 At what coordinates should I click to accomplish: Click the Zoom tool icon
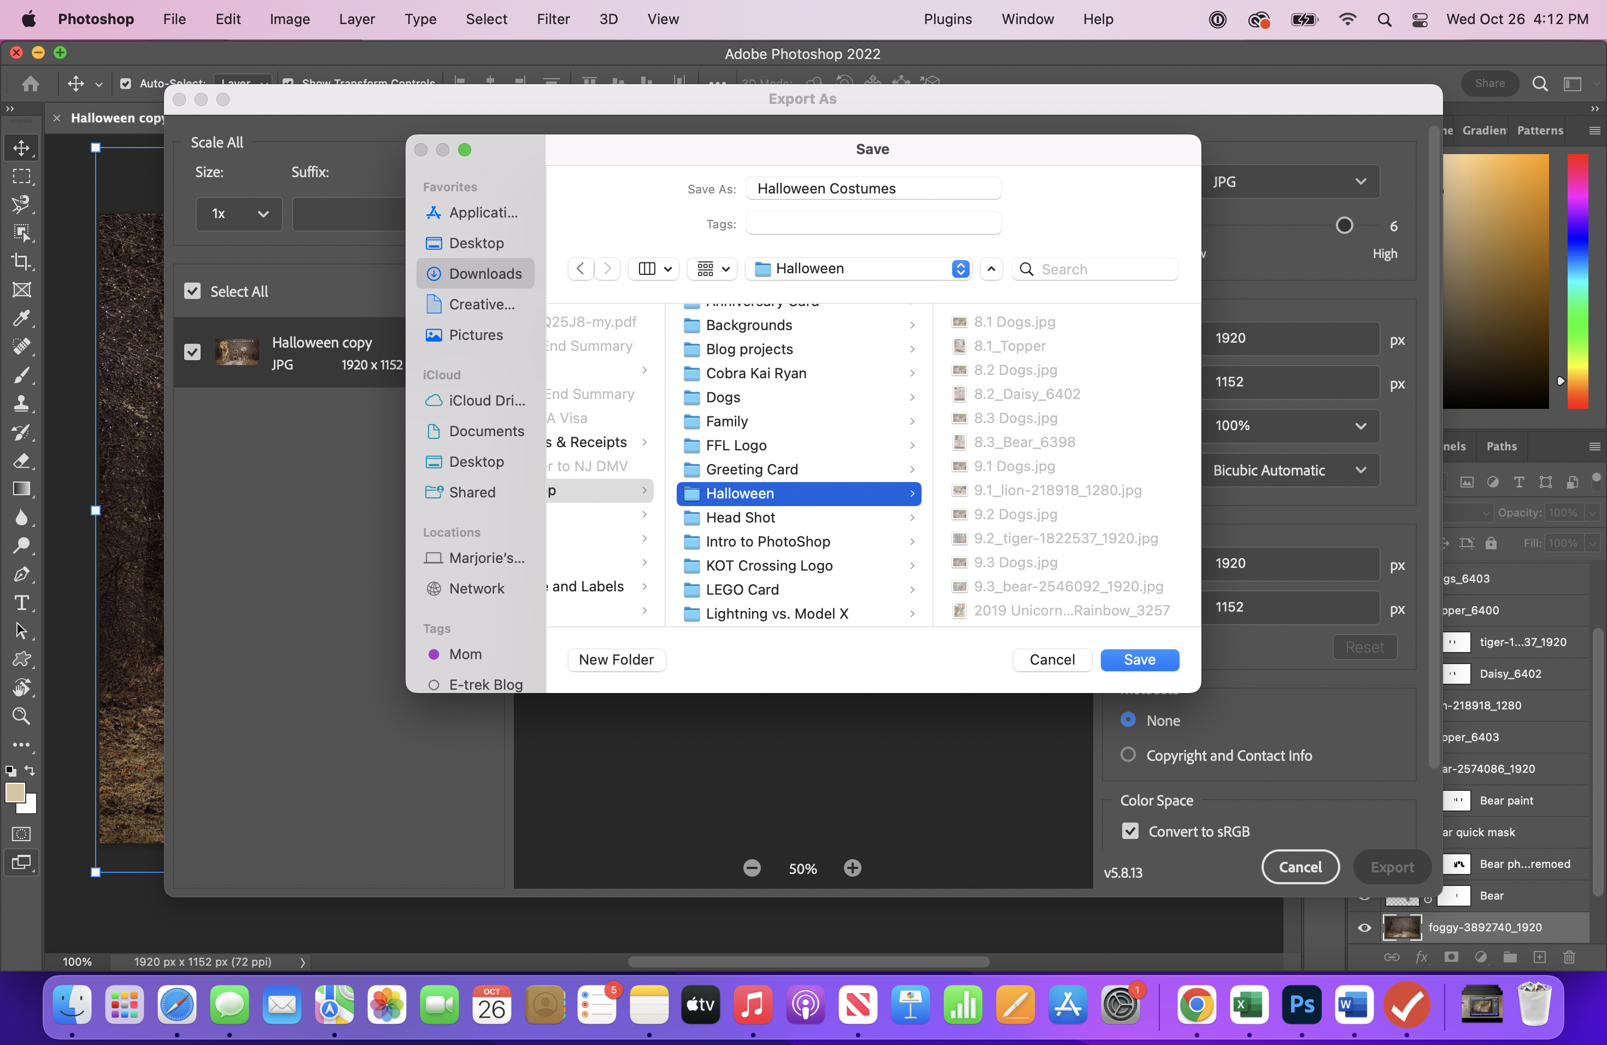pyautogui.click(x=21, y=716)
